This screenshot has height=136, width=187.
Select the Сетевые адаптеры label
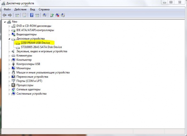pyautogui.click(x=28, y=89)
